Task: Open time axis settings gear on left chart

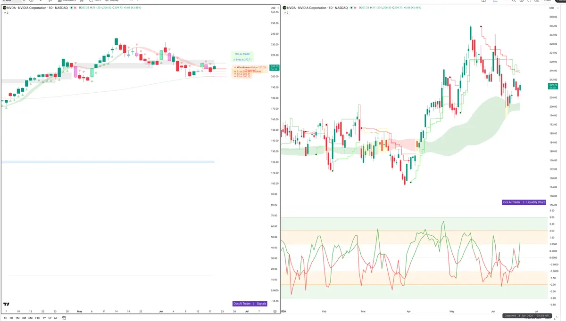Action: pos(275,311)
